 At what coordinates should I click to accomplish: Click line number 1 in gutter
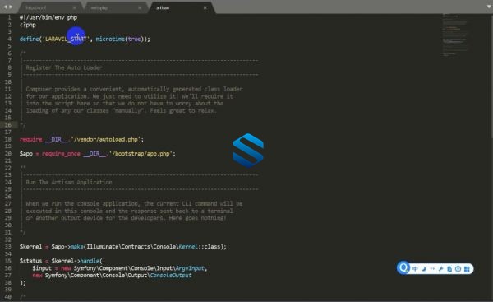click(x=9, y=17)
